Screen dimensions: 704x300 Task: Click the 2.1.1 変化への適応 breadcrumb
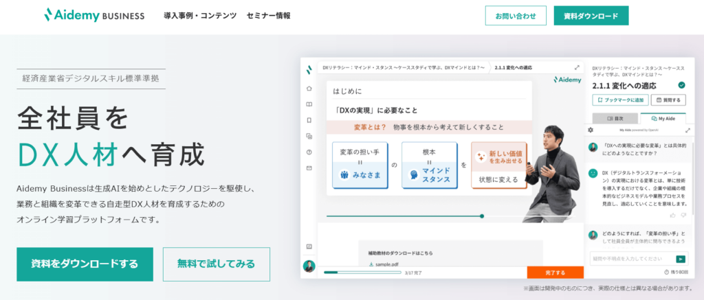pyautogui.click(x=513, y=68)
